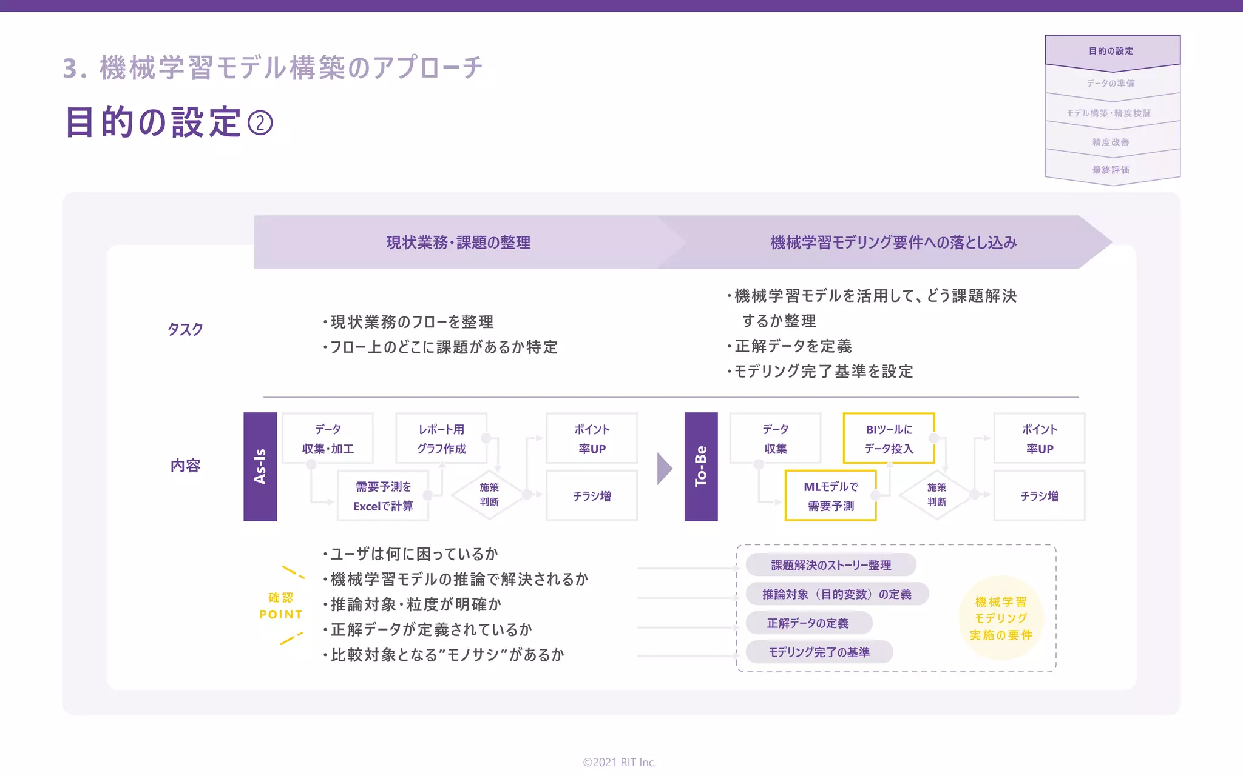This screenshot has height=776, width=1243.
Task: Click the text 正解データが定義されているか
Action: tap(432, 630)
